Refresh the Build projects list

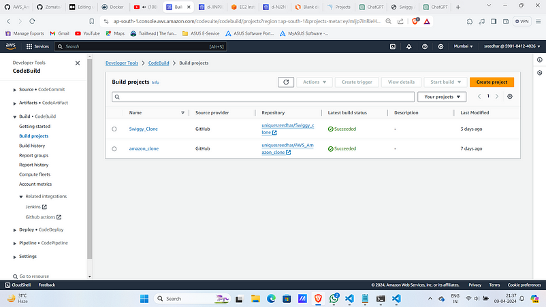(286, 82)
